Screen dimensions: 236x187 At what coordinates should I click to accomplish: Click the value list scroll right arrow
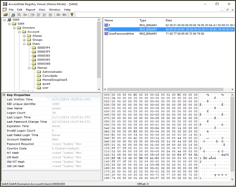click(x=232, y=89)
